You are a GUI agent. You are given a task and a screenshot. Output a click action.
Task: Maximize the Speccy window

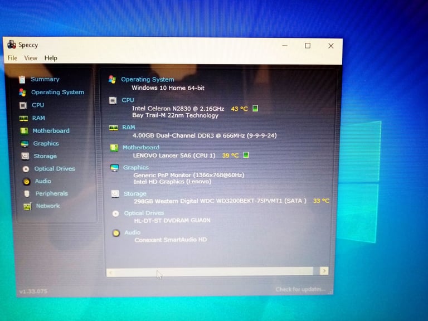point(308,46)
